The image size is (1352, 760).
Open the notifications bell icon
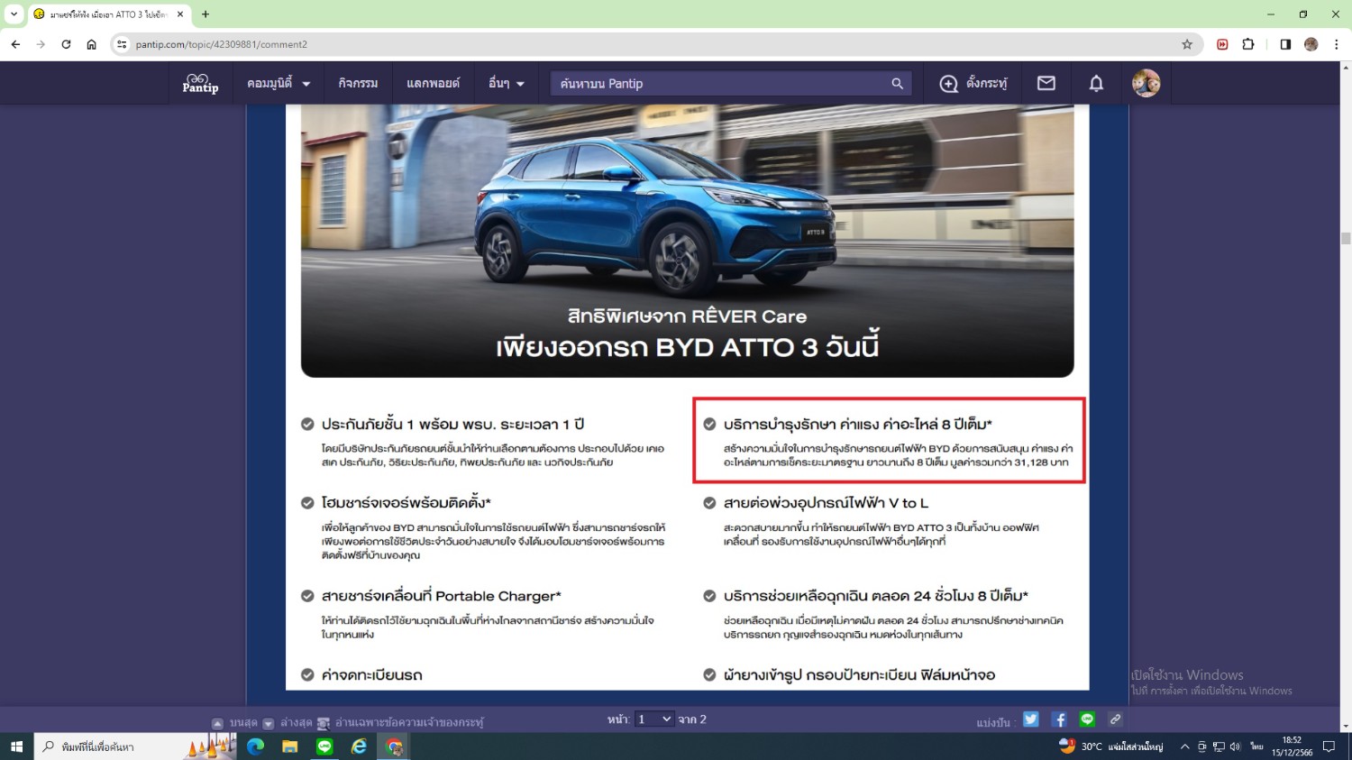1096,84
